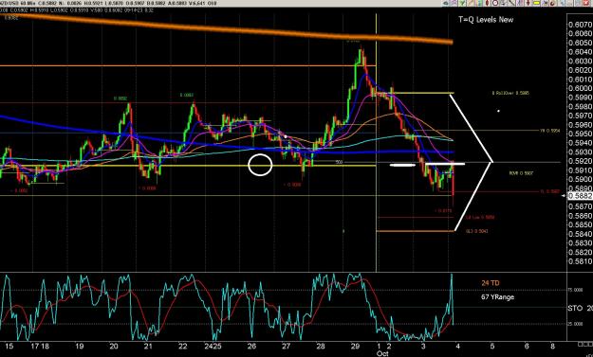
Task: Click the 'T=Q Levels New' label
Action: click(x=486, y=20)
